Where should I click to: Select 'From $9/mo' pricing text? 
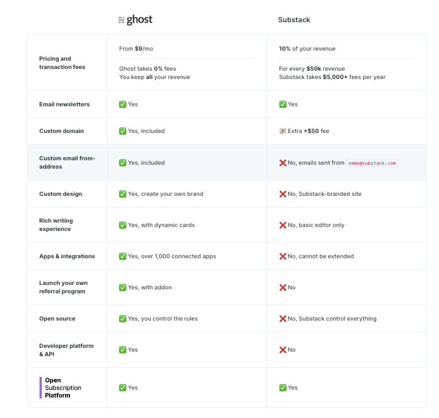coord(136,48)
